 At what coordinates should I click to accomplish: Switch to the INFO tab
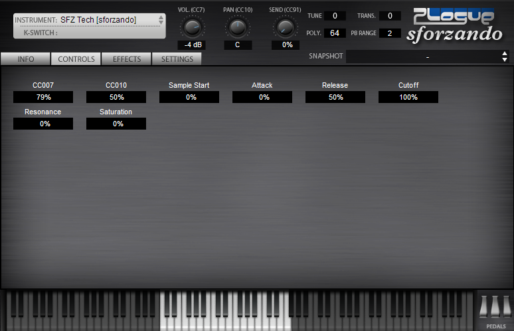26,59
